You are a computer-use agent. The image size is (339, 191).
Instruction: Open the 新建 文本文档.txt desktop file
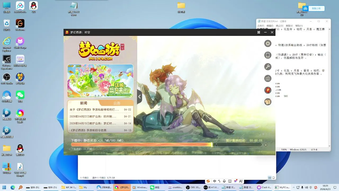74,9
